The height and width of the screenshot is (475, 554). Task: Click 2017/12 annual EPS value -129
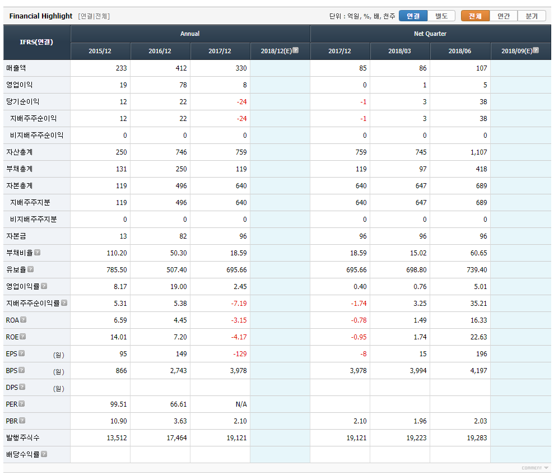[x=240, y=353]
